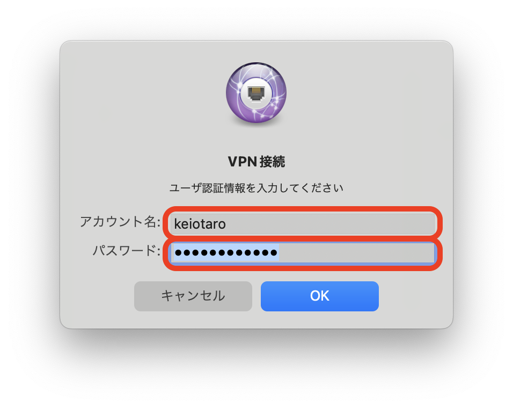
Task: Click the ユーザ認証情報を入力してください message
Action: coord(256,188)
